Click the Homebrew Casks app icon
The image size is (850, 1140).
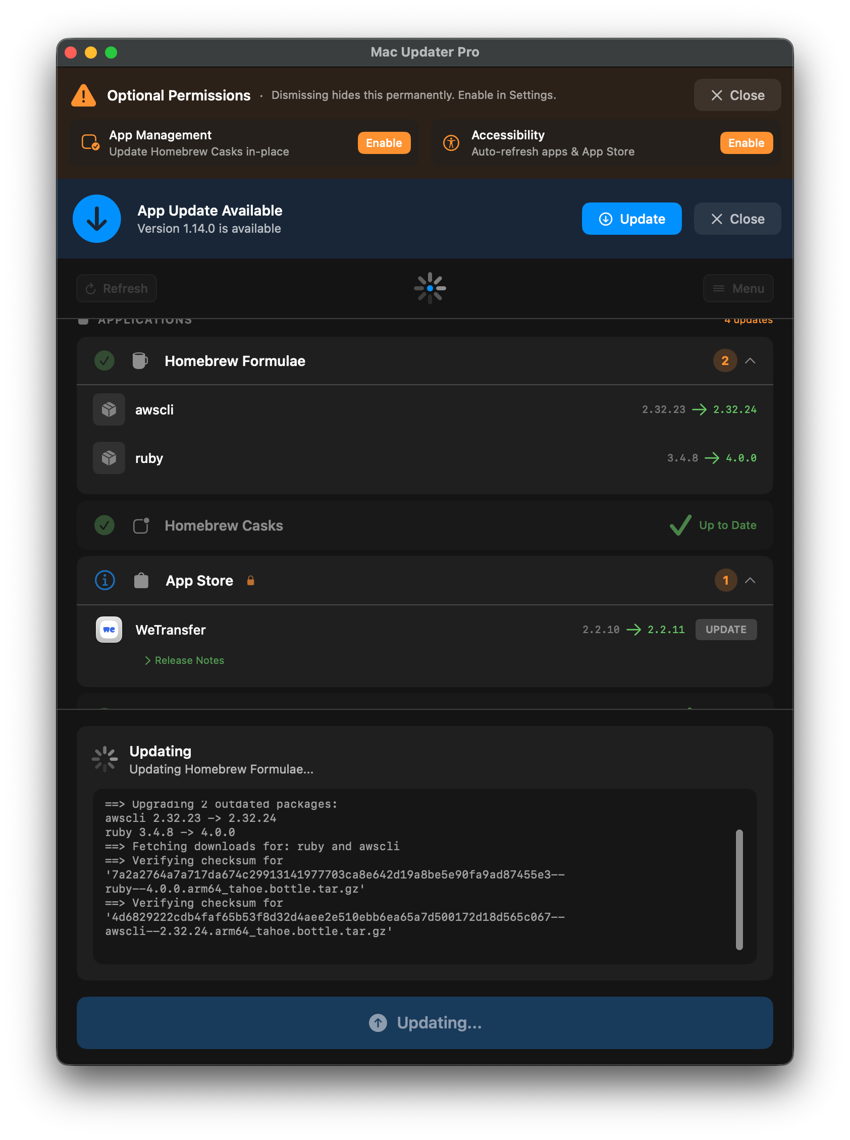tap(141, 526)
